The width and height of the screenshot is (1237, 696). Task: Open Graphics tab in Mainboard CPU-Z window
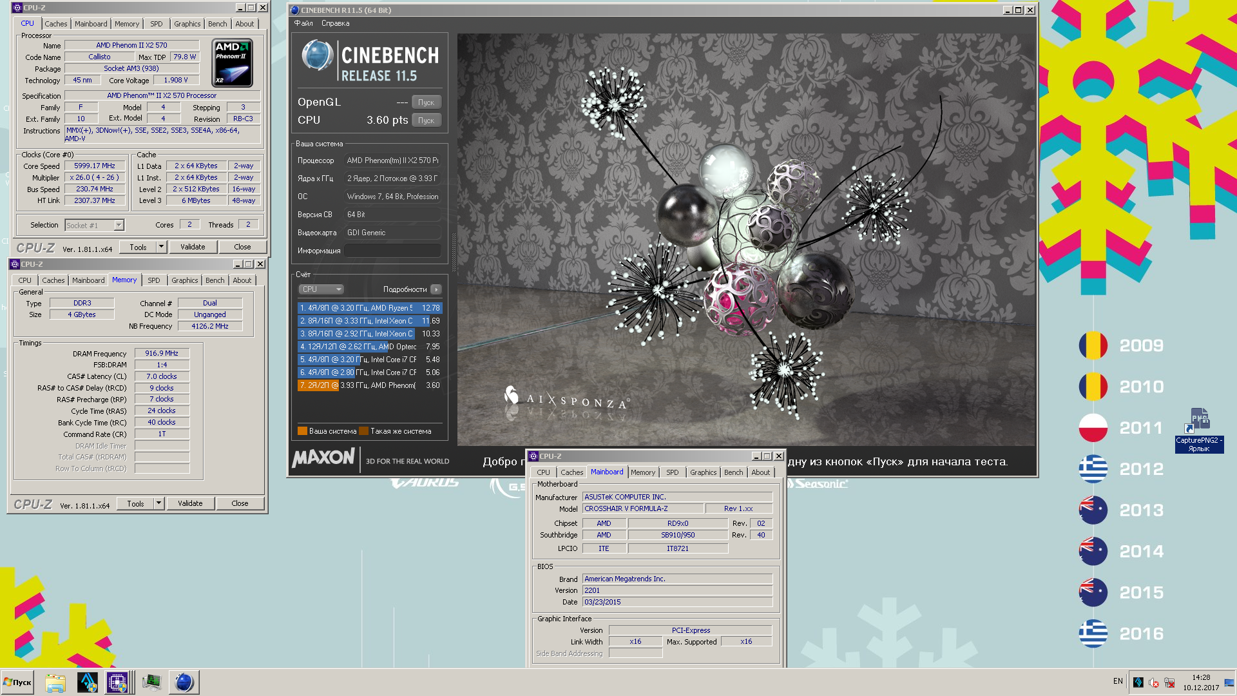pyautogui.click(x=703, y=472)
